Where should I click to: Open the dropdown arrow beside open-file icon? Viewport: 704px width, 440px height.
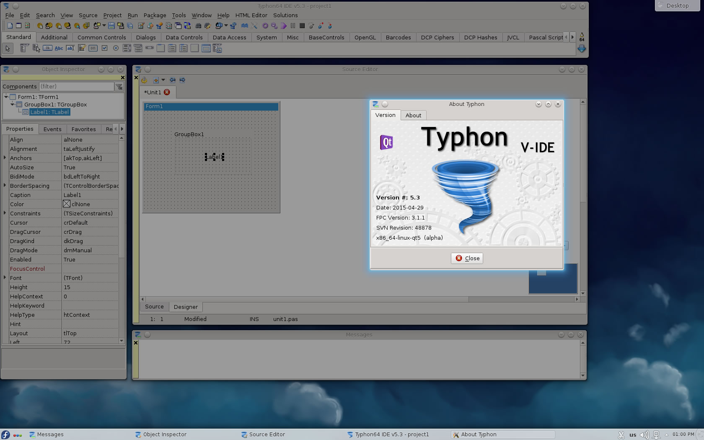pos(104,26)
